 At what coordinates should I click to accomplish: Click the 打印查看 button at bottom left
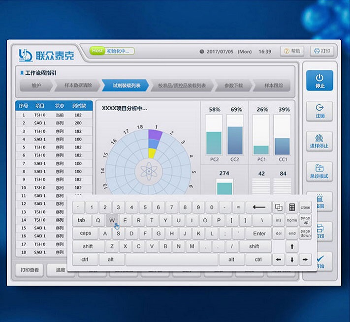pos(30,270)
